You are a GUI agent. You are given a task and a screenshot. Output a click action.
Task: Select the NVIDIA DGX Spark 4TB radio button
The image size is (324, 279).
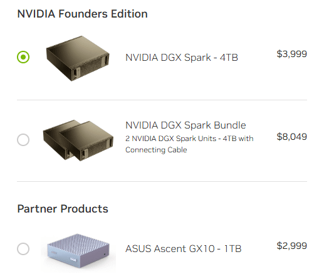tap(23, 57)
